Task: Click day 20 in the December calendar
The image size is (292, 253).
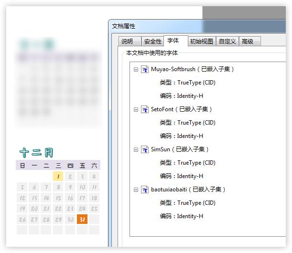Action: click(34, 209)
